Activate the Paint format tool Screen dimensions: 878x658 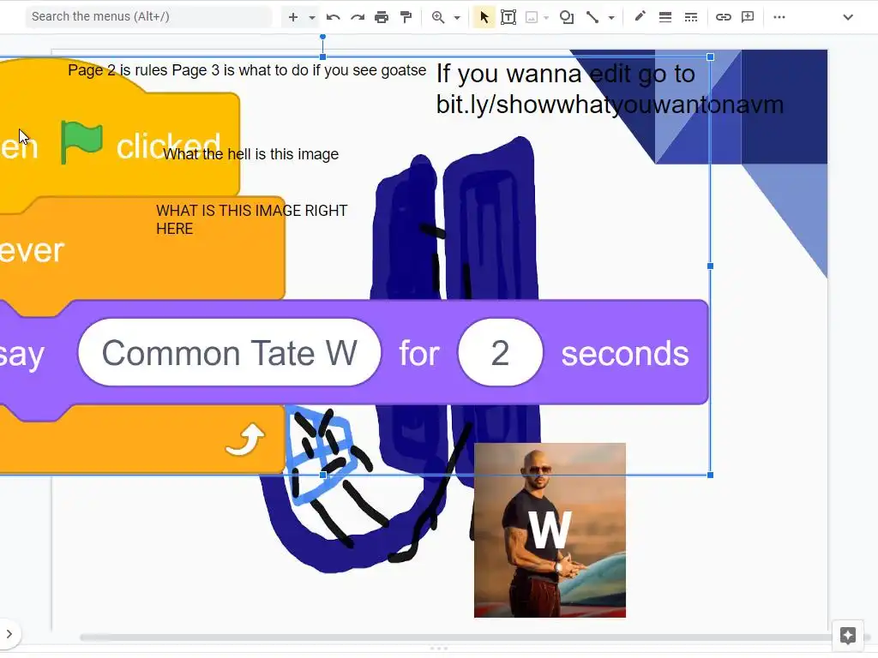coord(406,17)
